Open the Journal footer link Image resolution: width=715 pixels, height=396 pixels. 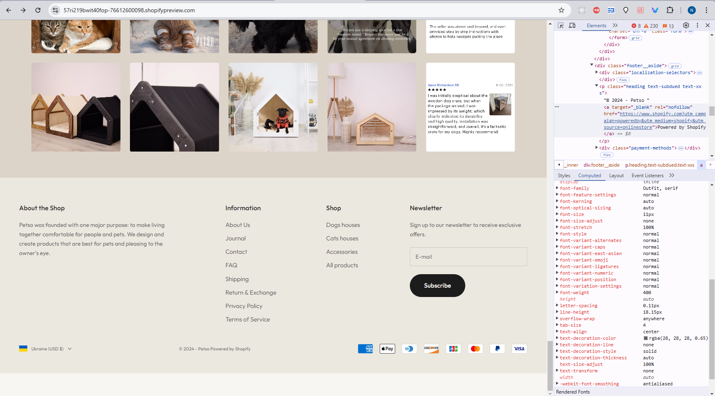235,238
